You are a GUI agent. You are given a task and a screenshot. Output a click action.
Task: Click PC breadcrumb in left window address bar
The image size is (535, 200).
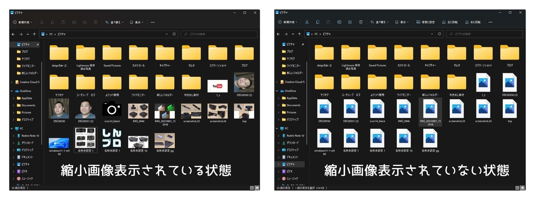click(51, 34)
